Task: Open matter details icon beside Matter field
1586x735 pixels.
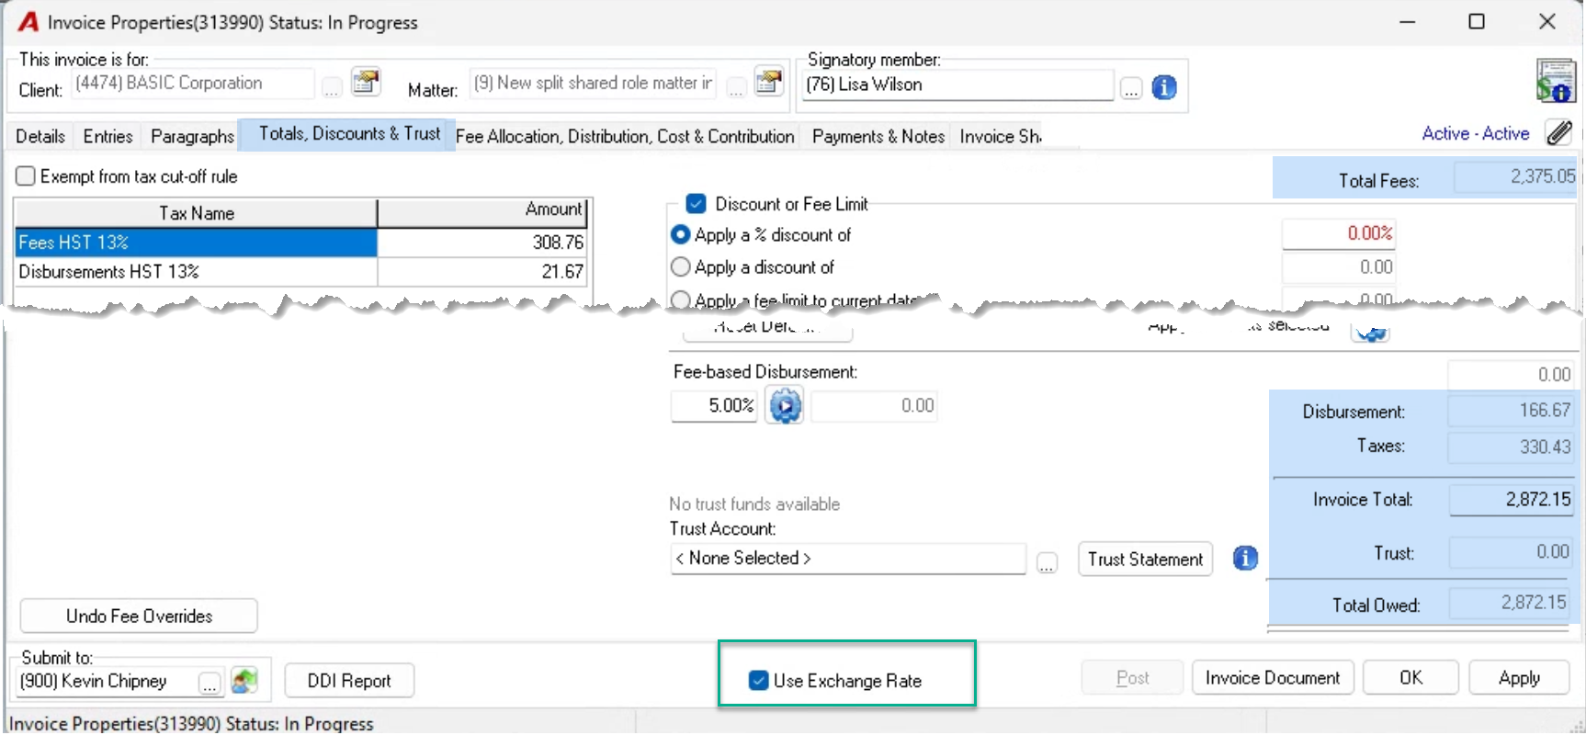Action: (768, 83)
